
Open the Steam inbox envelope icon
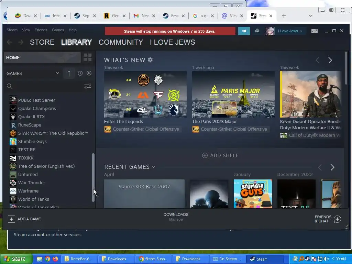pos(257,31)
